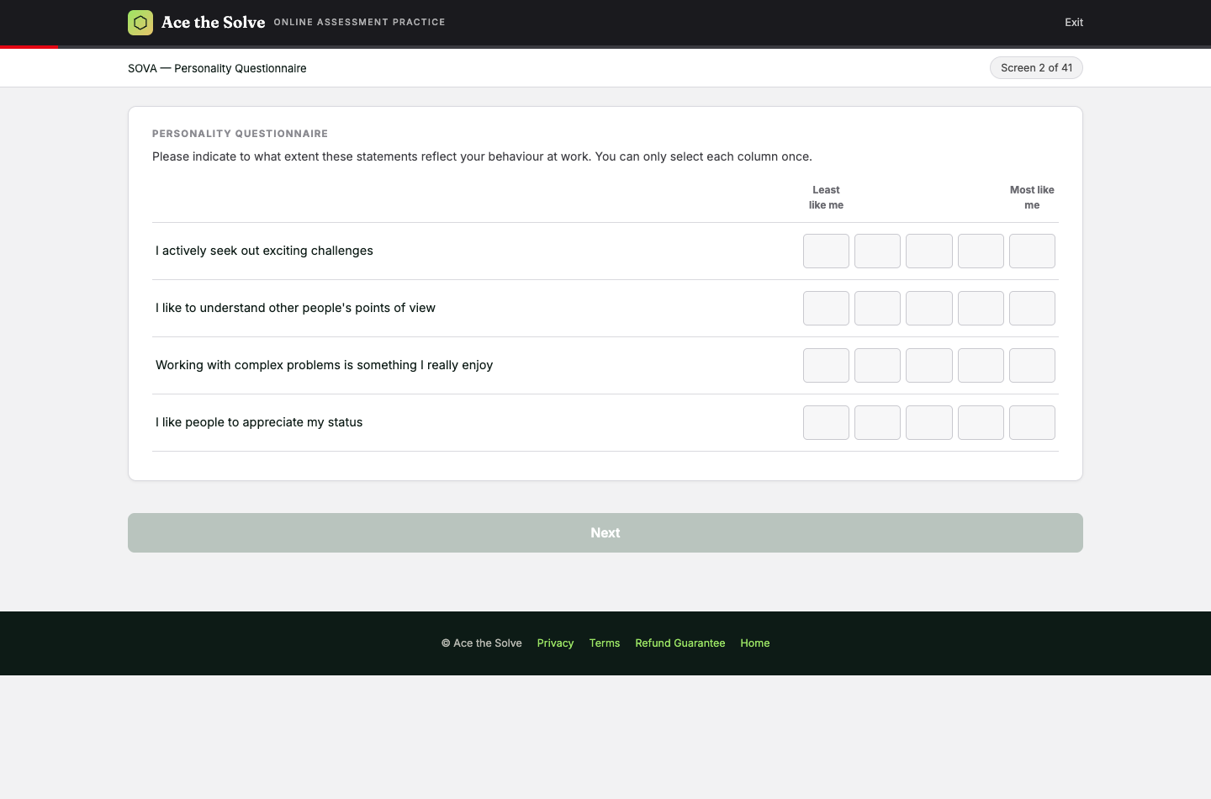Image resolution: width=1211 pixels, height=799 pixels.
Task: Click the 'Most like me' column header
Action: tap(1032, 198)
